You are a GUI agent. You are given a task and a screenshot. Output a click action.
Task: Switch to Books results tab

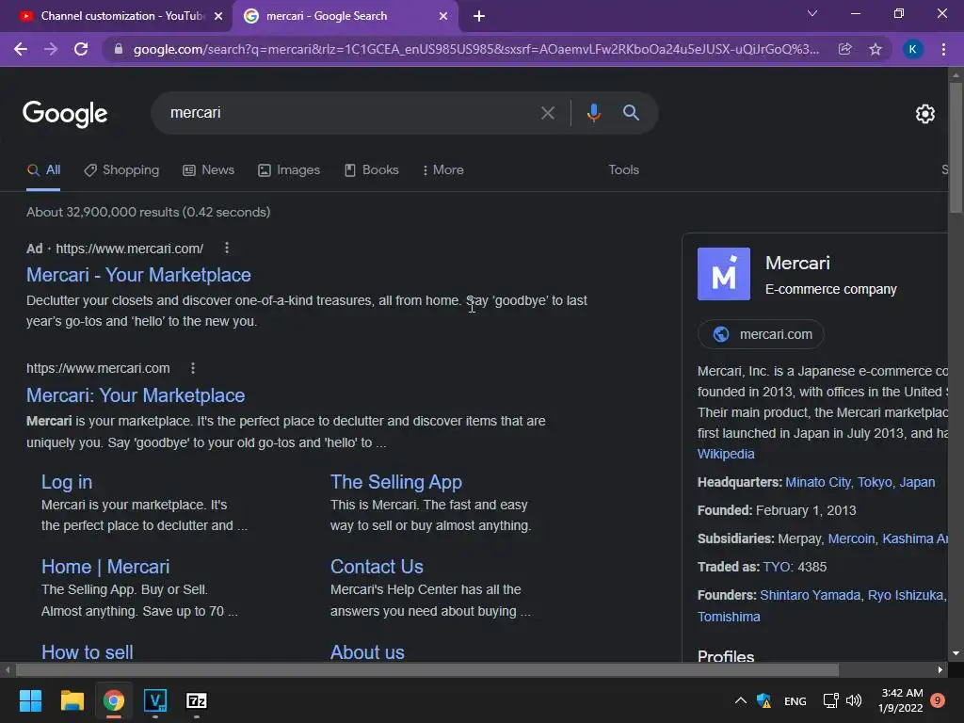click(x=371, y=170)
